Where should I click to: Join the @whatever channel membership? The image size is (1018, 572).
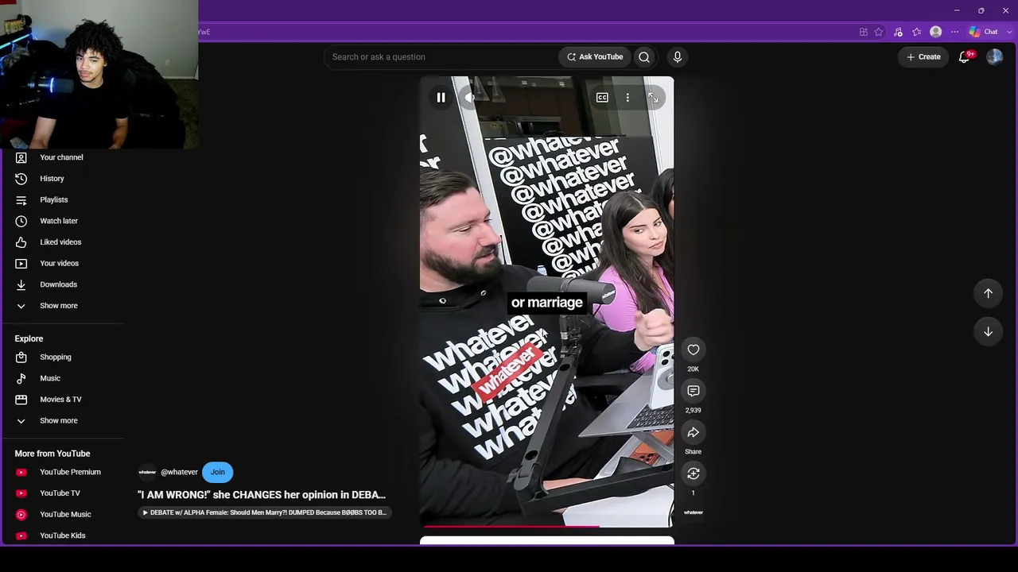[x=218, y=472]
